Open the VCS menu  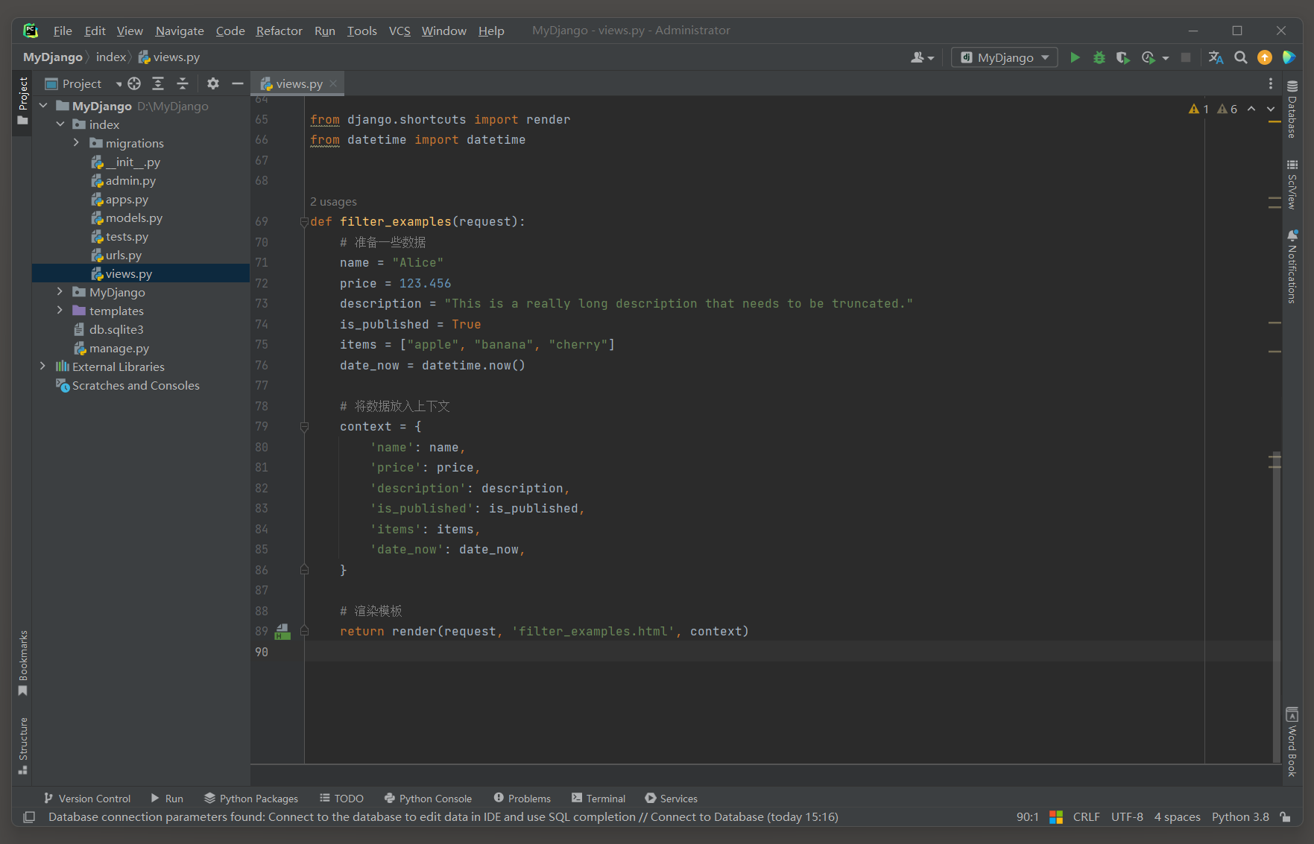point(399,31)
